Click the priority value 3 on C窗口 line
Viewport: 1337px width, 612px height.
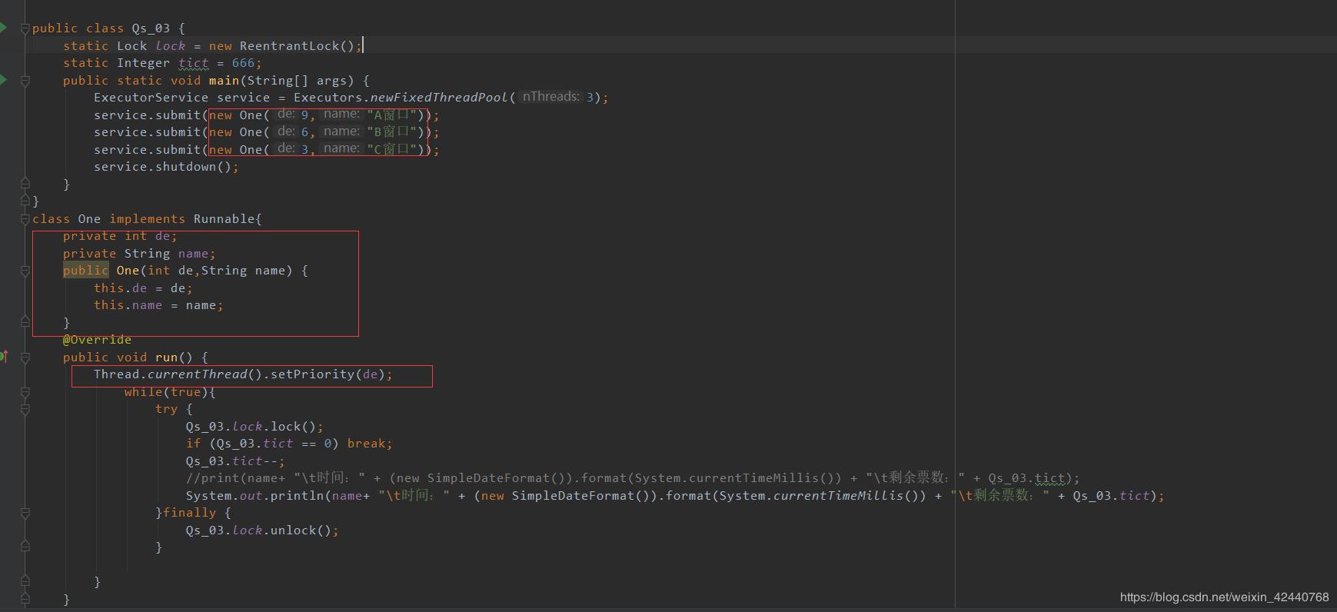click(304, 149)
